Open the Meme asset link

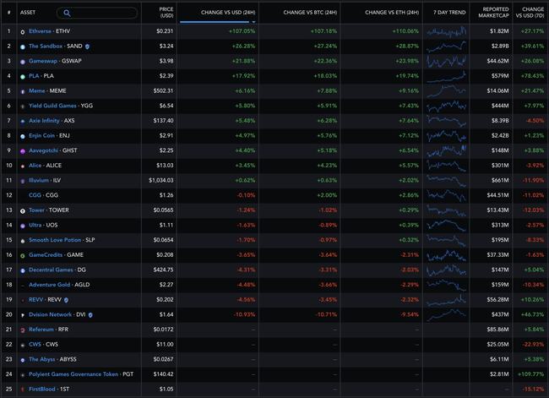tap(37, 90)
